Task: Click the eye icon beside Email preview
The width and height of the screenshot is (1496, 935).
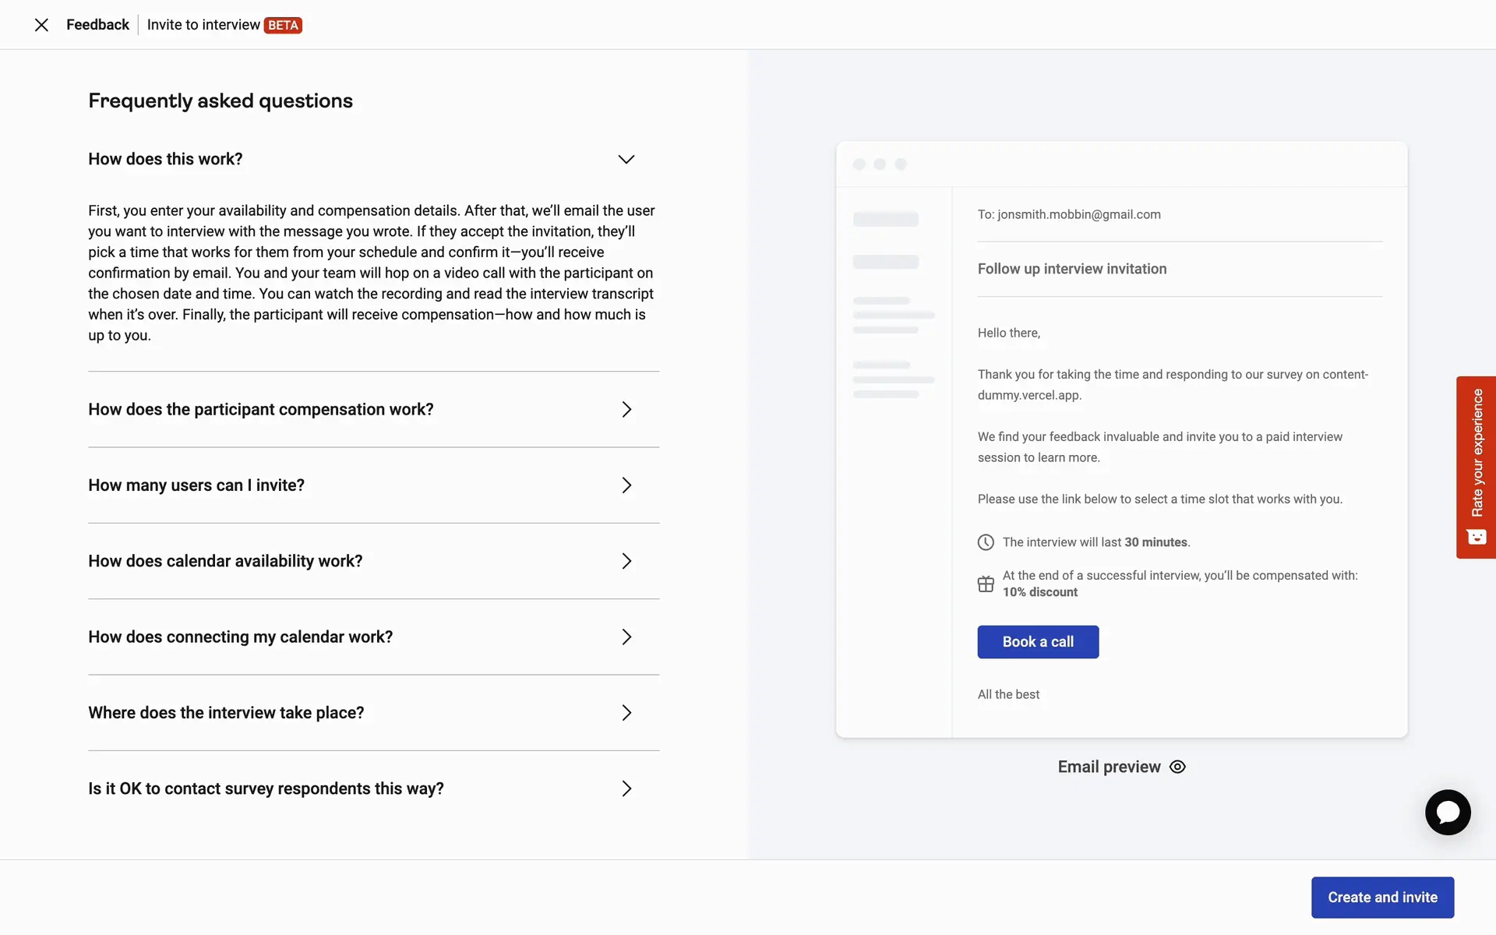Action: click(1177, 767)
